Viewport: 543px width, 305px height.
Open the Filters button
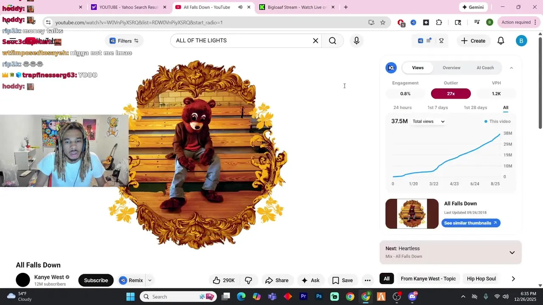[124, 41]
